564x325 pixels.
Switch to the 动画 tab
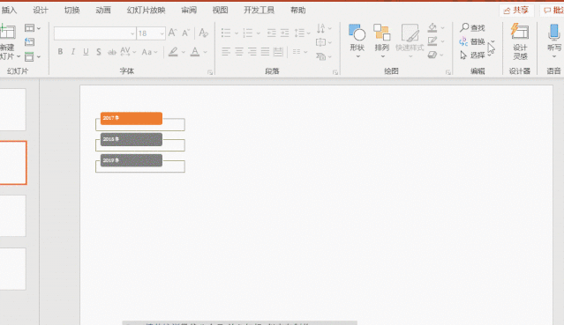click(x=103, y=11)
